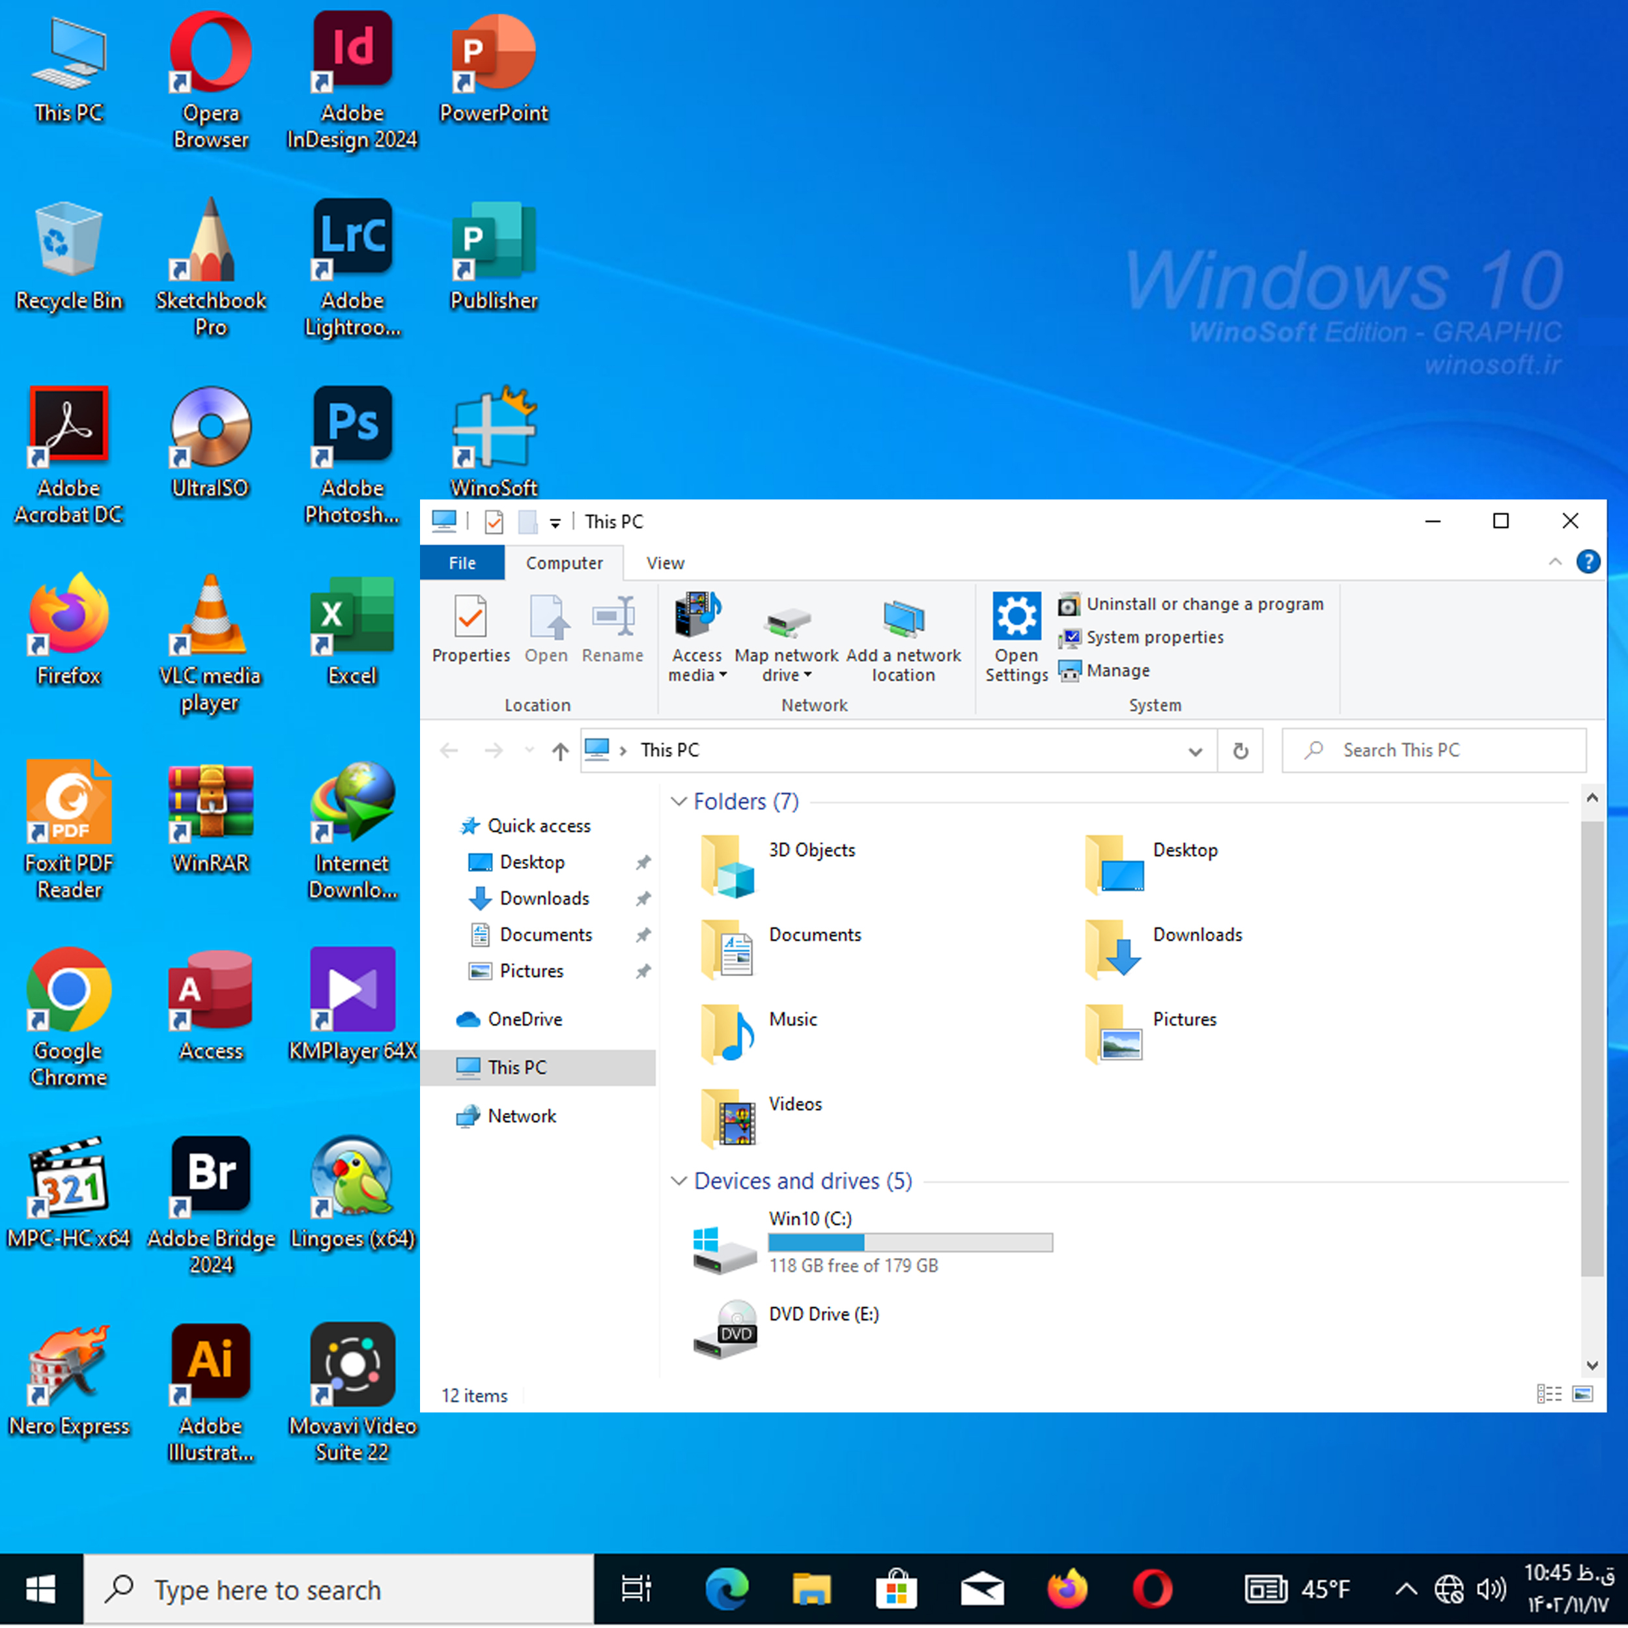Click the Back navigation arrow
This screenshot has width=1628, height=1628.
click(x=449, y=751)
